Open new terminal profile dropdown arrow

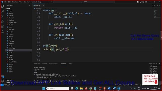152,64
